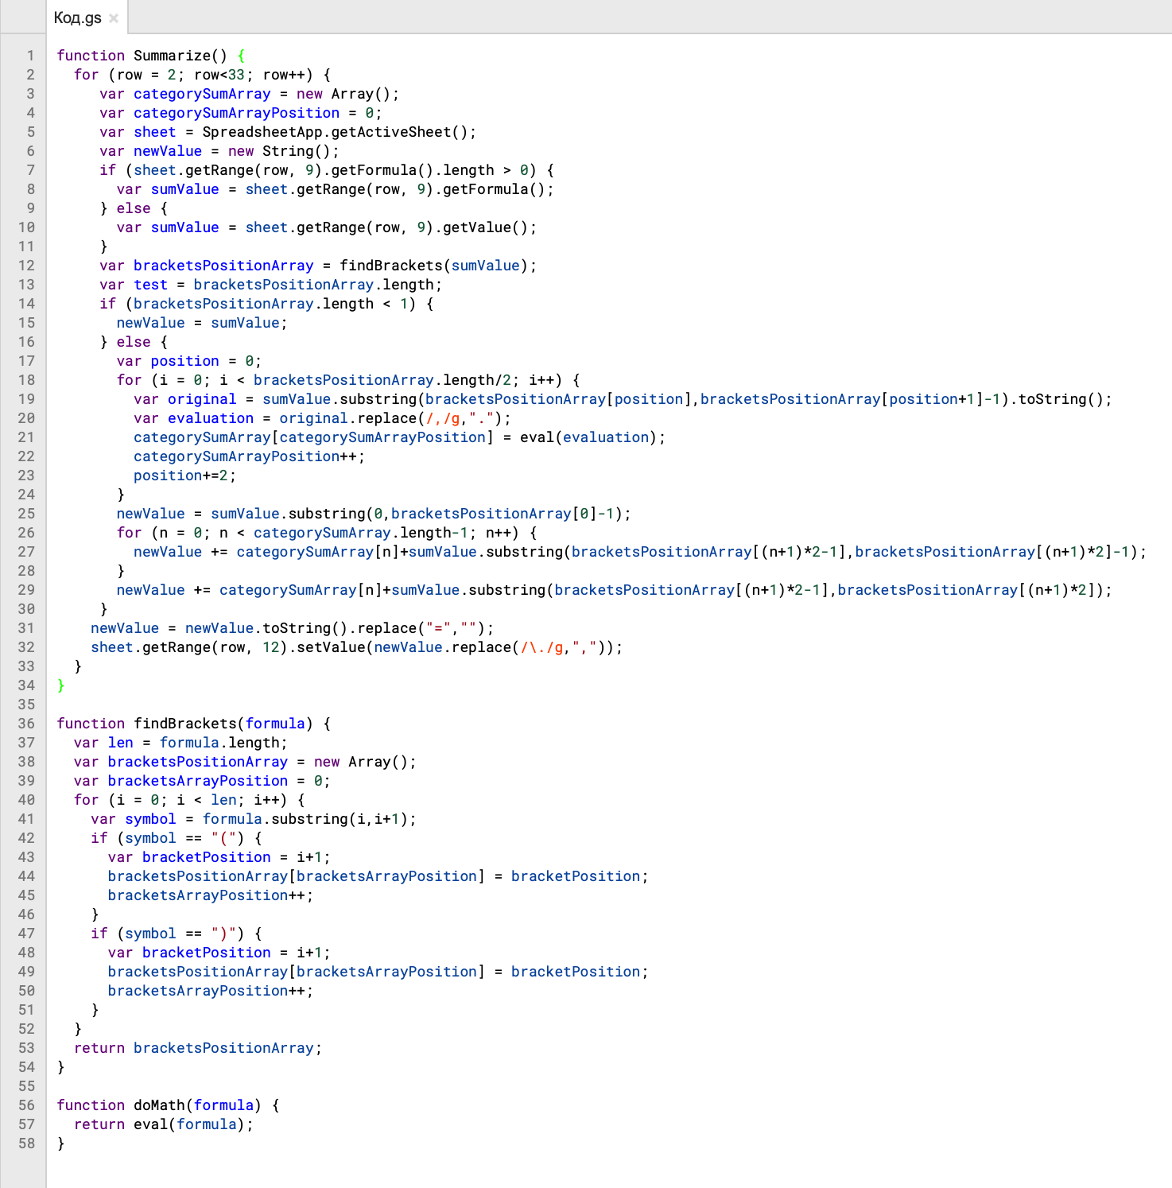Click green closing brace on line 34
This screenshot has width=1172, height=1188.
coord(60,685)
